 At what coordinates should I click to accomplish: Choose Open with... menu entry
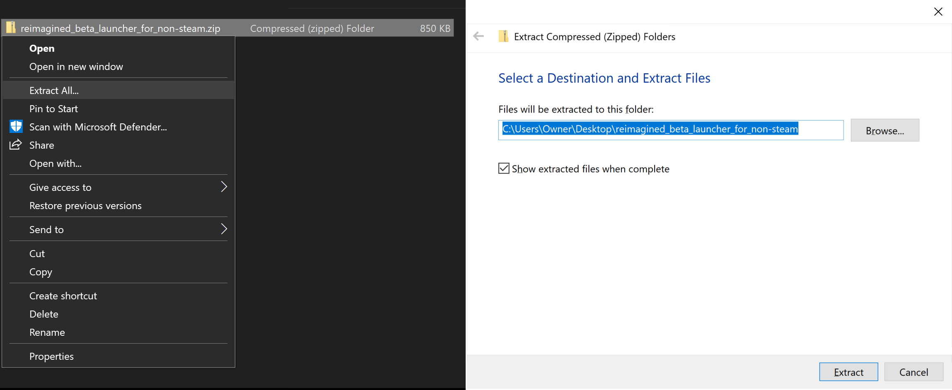point(56,164)
